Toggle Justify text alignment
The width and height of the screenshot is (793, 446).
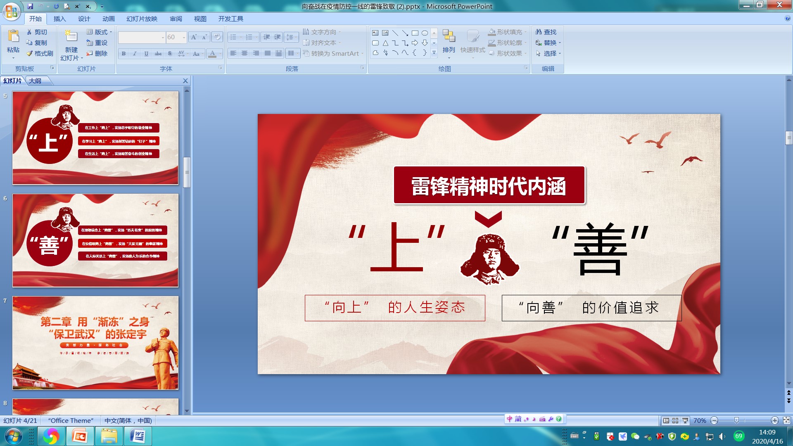coord(268,53)
